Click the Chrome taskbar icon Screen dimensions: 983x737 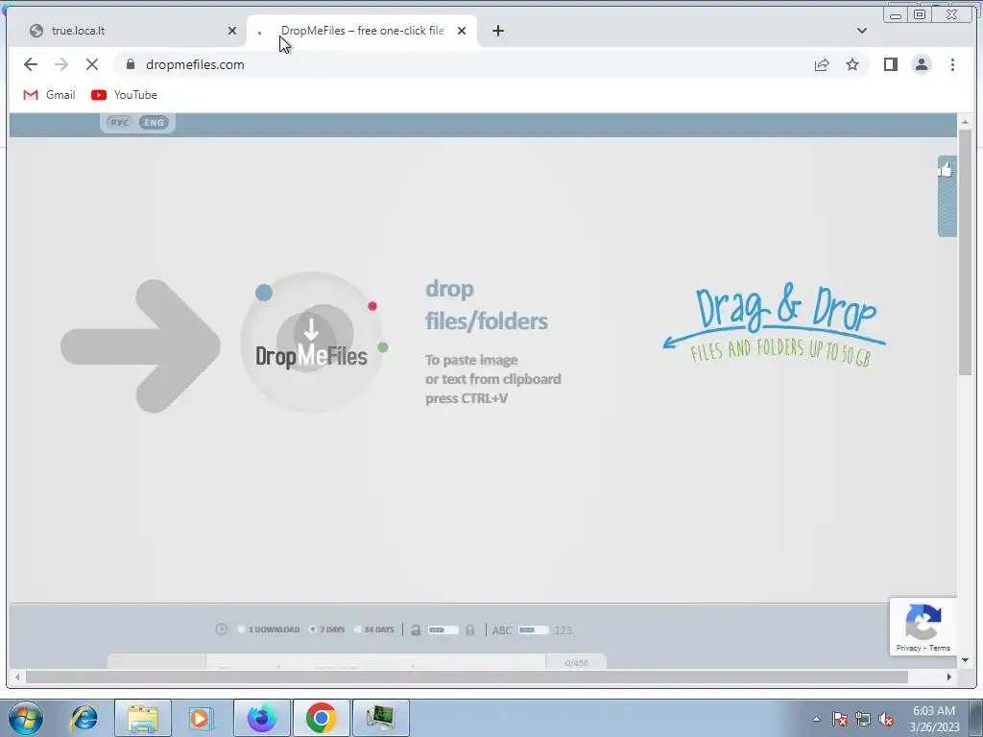click(x=321, y=718)
